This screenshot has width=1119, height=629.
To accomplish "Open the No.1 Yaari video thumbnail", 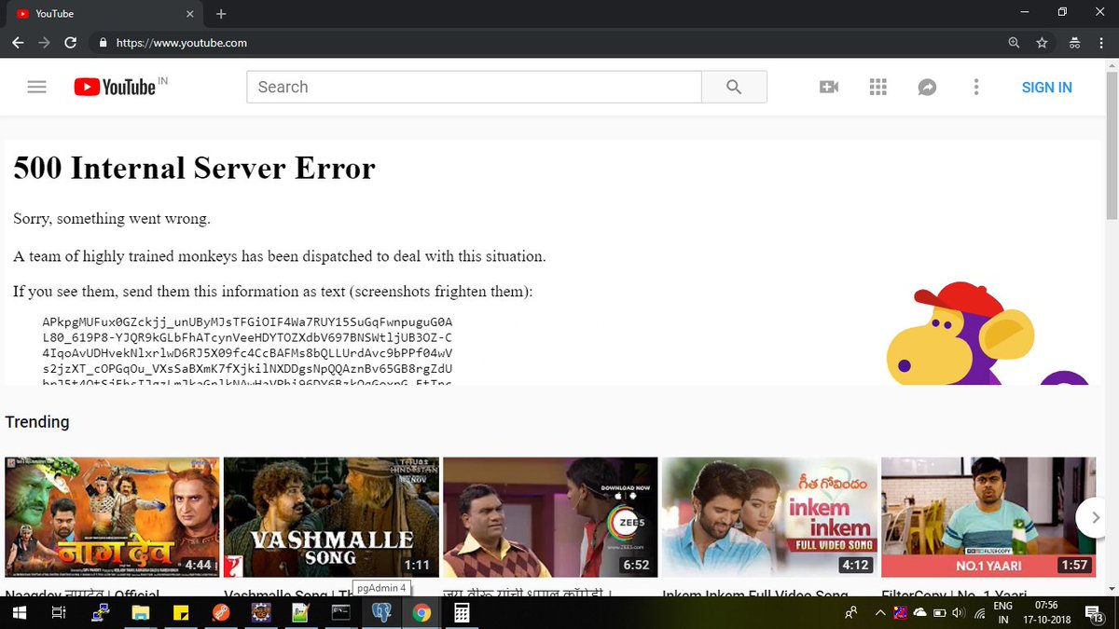I will [988, 517].
